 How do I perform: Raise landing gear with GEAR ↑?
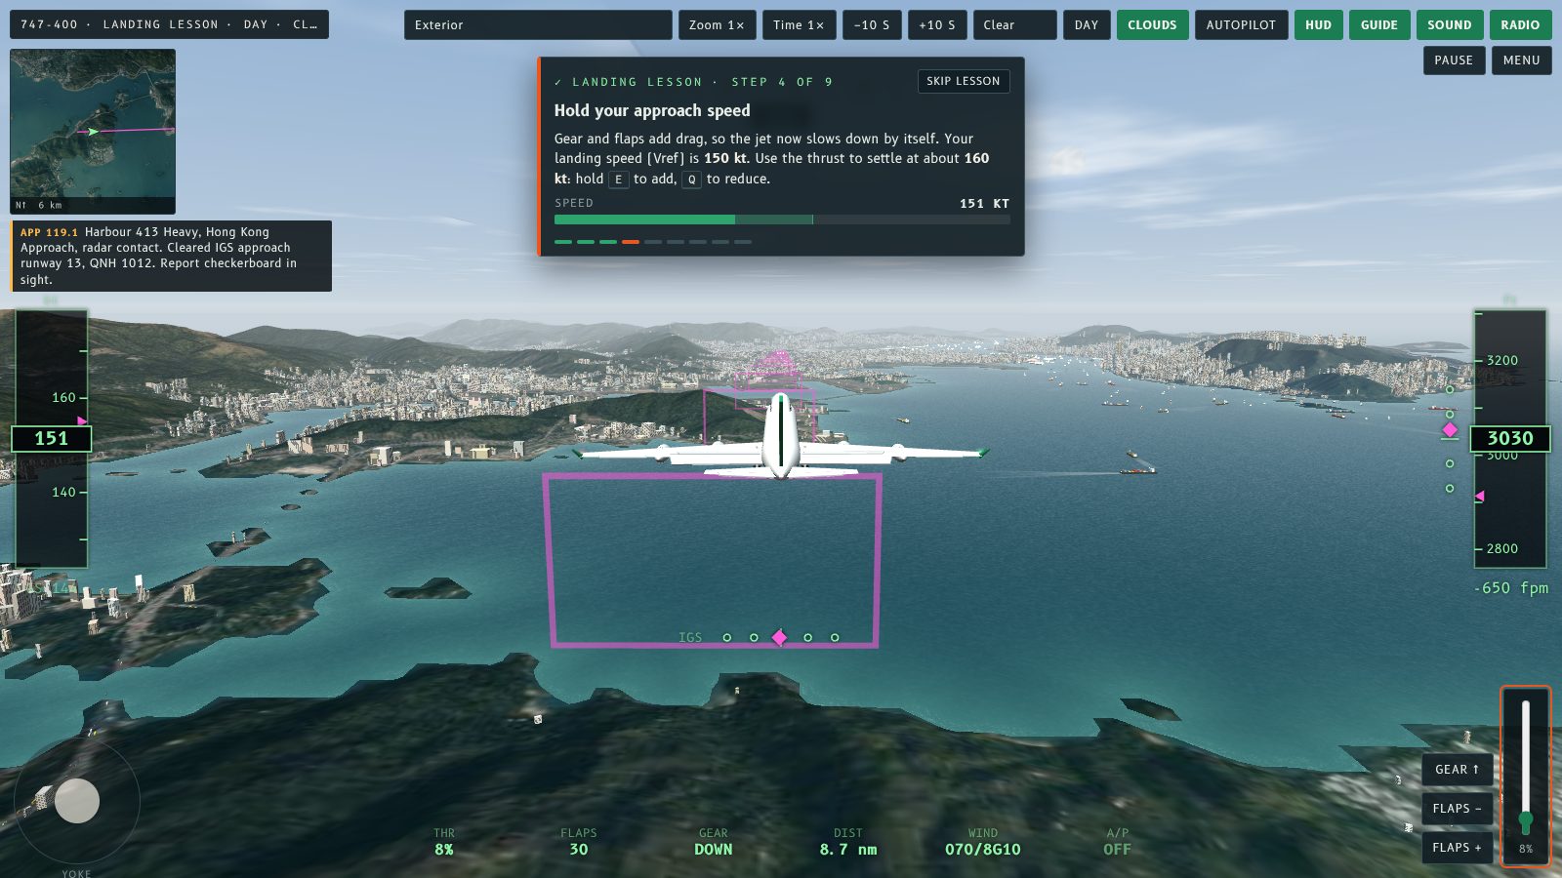1457,769
